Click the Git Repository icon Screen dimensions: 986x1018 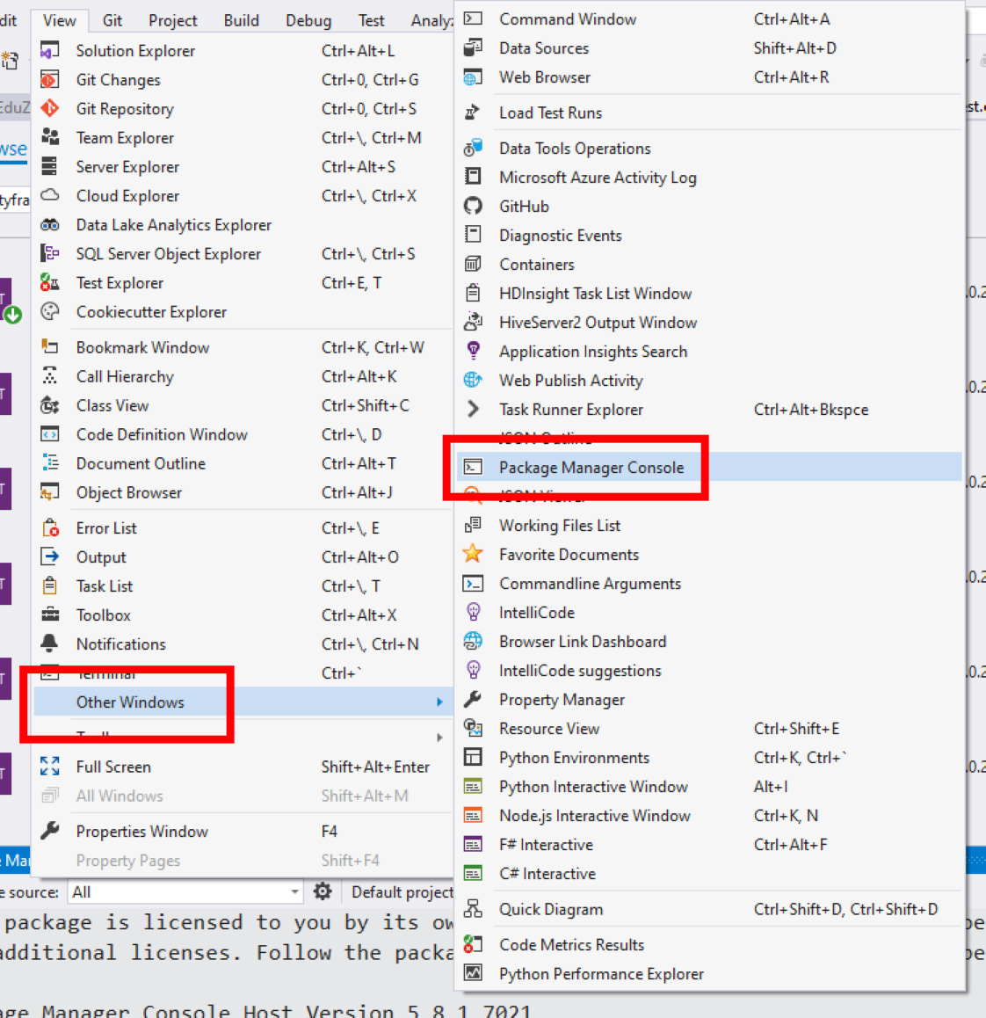tap(50, 108)
